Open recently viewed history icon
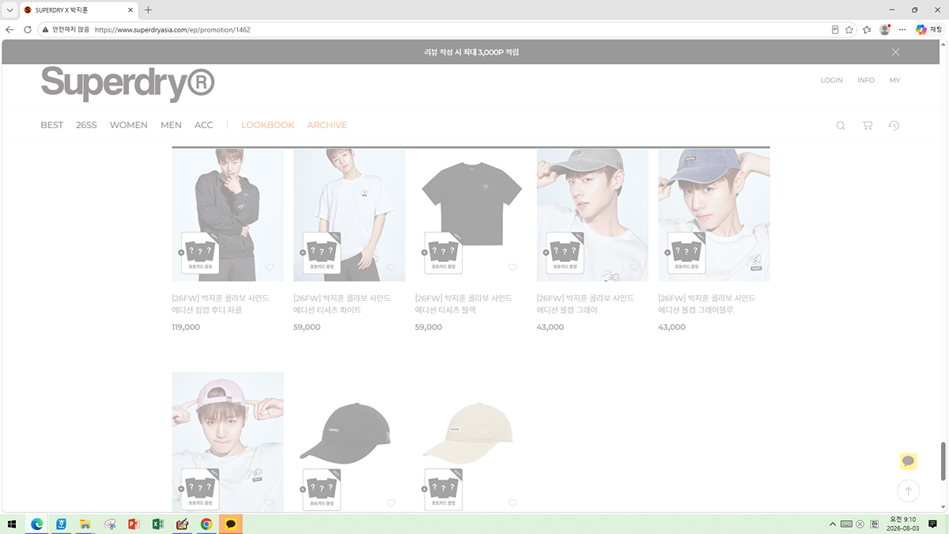This screenshot has width=949, height=534. click(894, 125)
